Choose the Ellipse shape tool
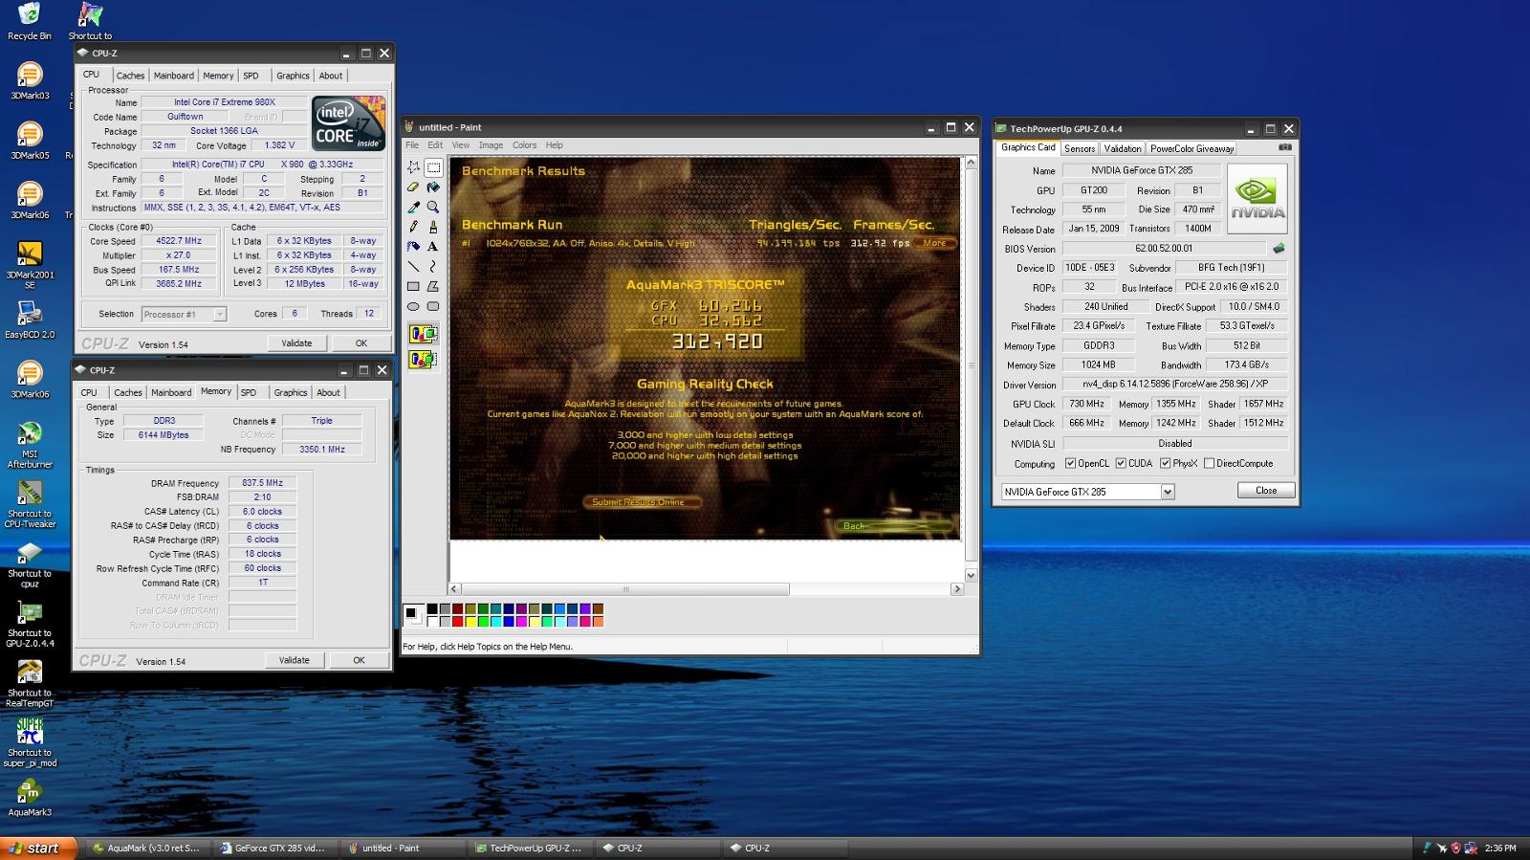This screenshot has width=1530, height=860. (413, 307)
